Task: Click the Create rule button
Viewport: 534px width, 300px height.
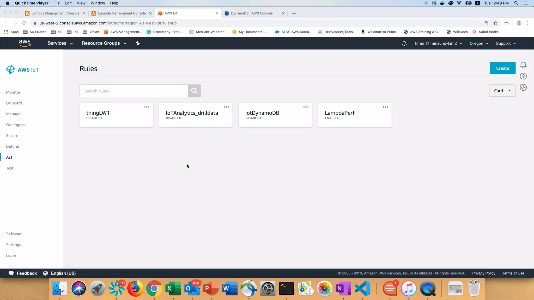Action: (x=502, y=68)
